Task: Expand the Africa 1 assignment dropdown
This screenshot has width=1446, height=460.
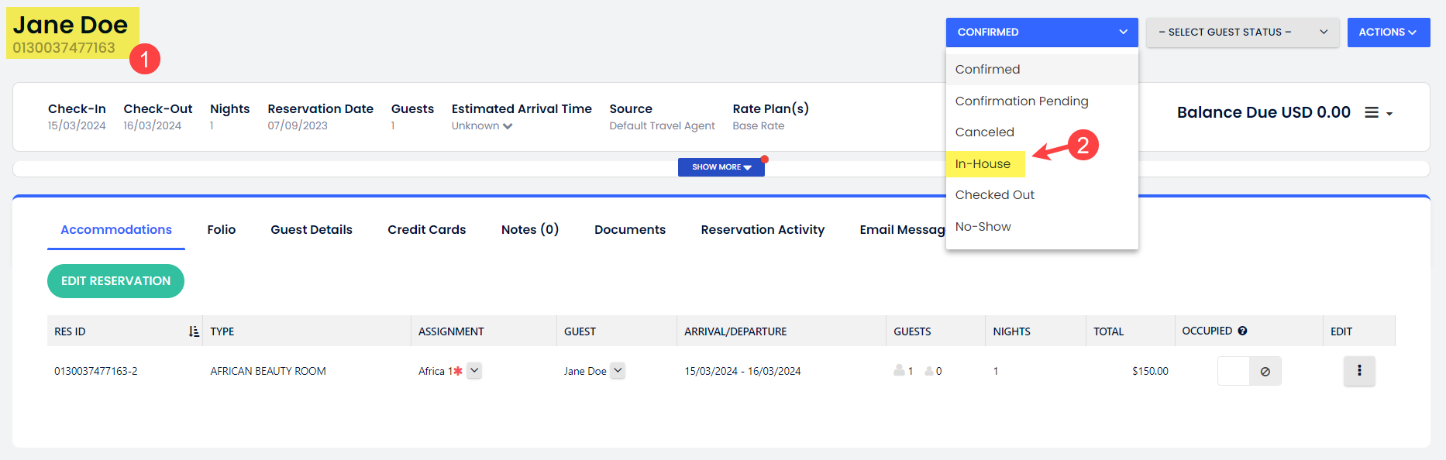Action: (x=474, y=371)
